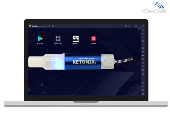This screenshot has height=117, width=170.
Task: Click the play-in-square sidebar icon
Action: click(143, 41)
